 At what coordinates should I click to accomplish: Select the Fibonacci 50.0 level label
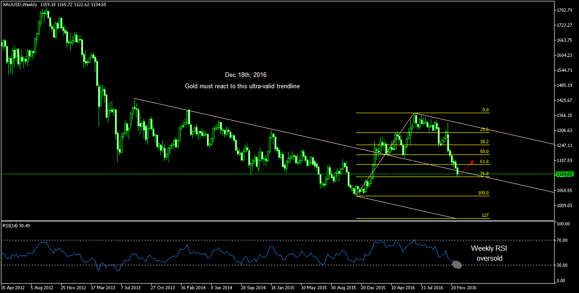point(485,152)
